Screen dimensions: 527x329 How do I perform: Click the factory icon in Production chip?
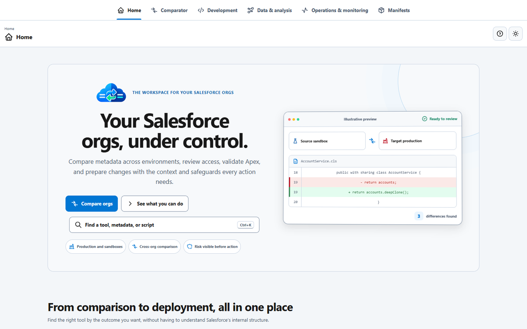coord(72,247)
